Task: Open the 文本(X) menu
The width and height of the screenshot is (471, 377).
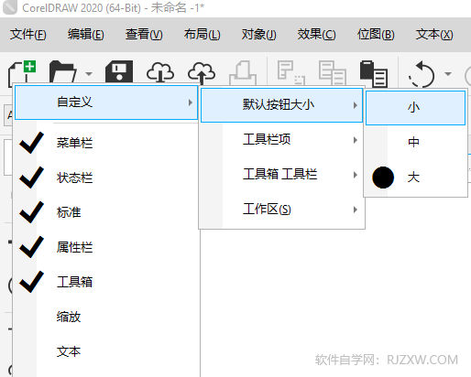Action: pos(434,35)
